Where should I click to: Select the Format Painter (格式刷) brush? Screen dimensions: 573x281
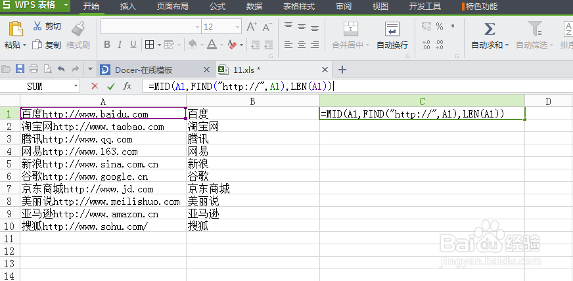pos(78,29)
